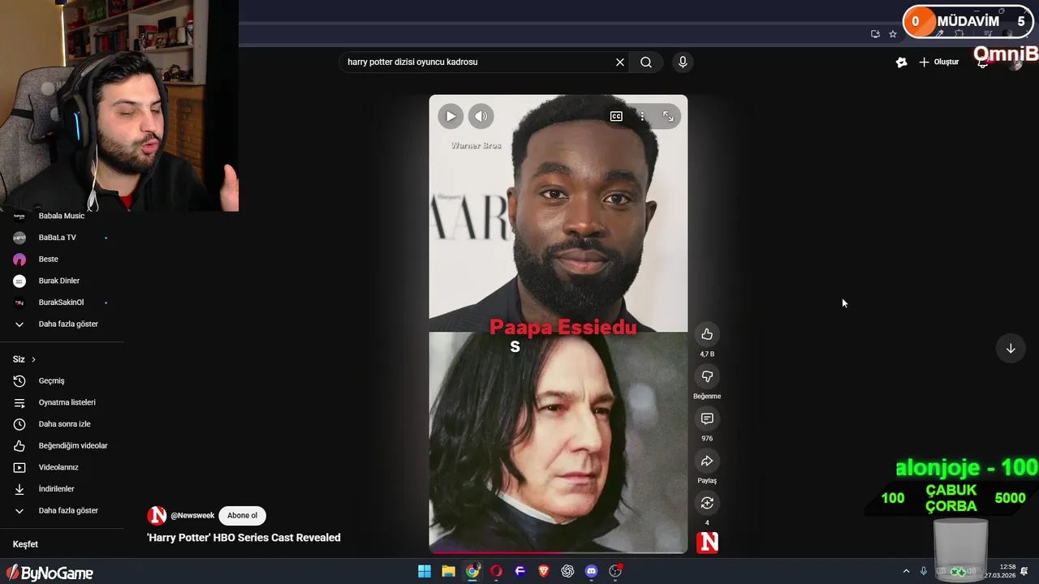
Task: Open the OBS icon with red badge
Action: [x=615, y=571]
